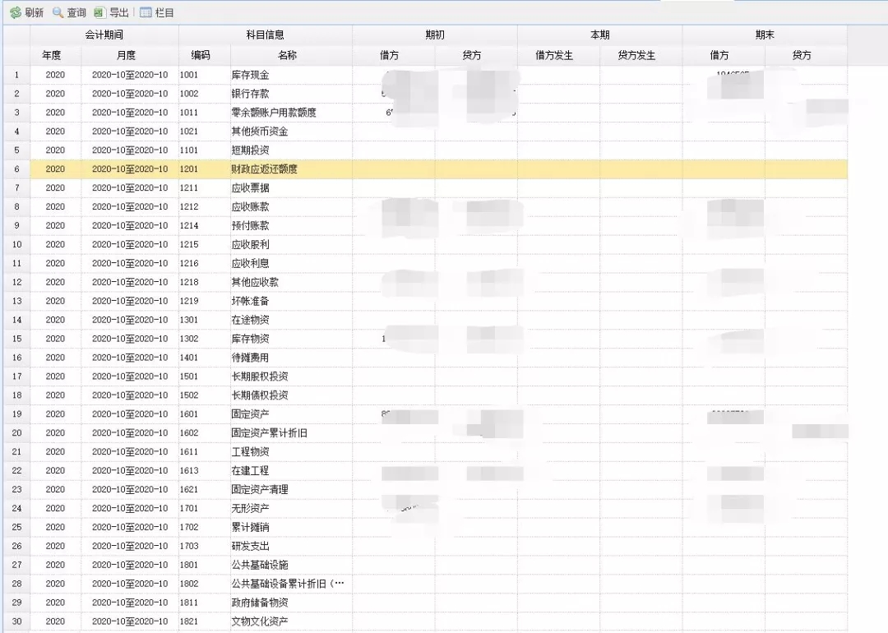Click the 本期 group header

(x=599, y=35)
